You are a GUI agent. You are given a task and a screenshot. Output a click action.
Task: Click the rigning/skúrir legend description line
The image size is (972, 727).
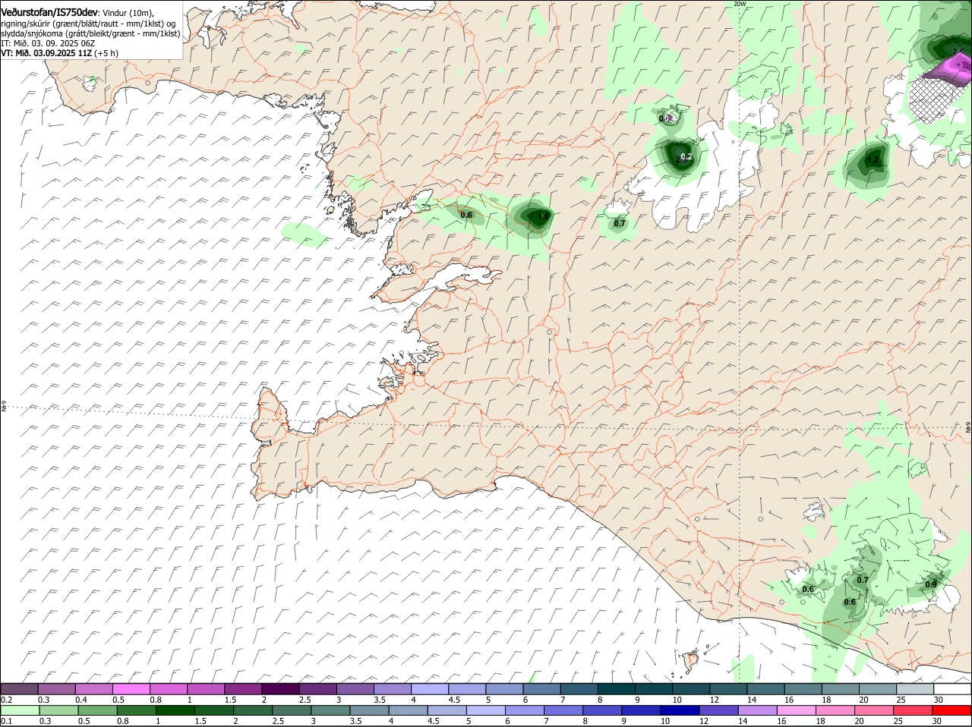(x=88, y=24)
